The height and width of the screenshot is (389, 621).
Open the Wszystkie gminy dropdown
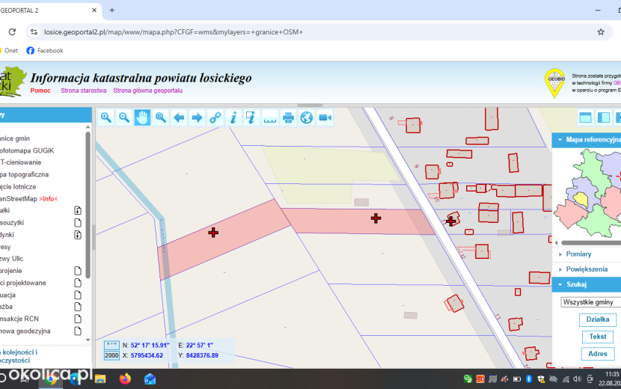590,302
